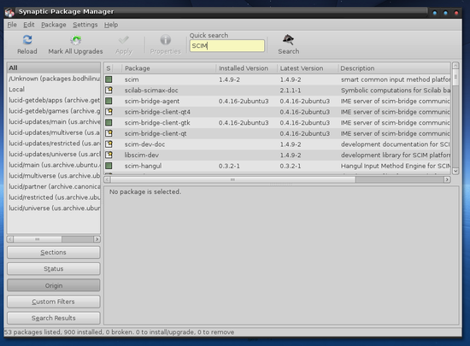Select lucid/restricted origin entry
This screenshot has height=346, width=470.
point(54,197)
